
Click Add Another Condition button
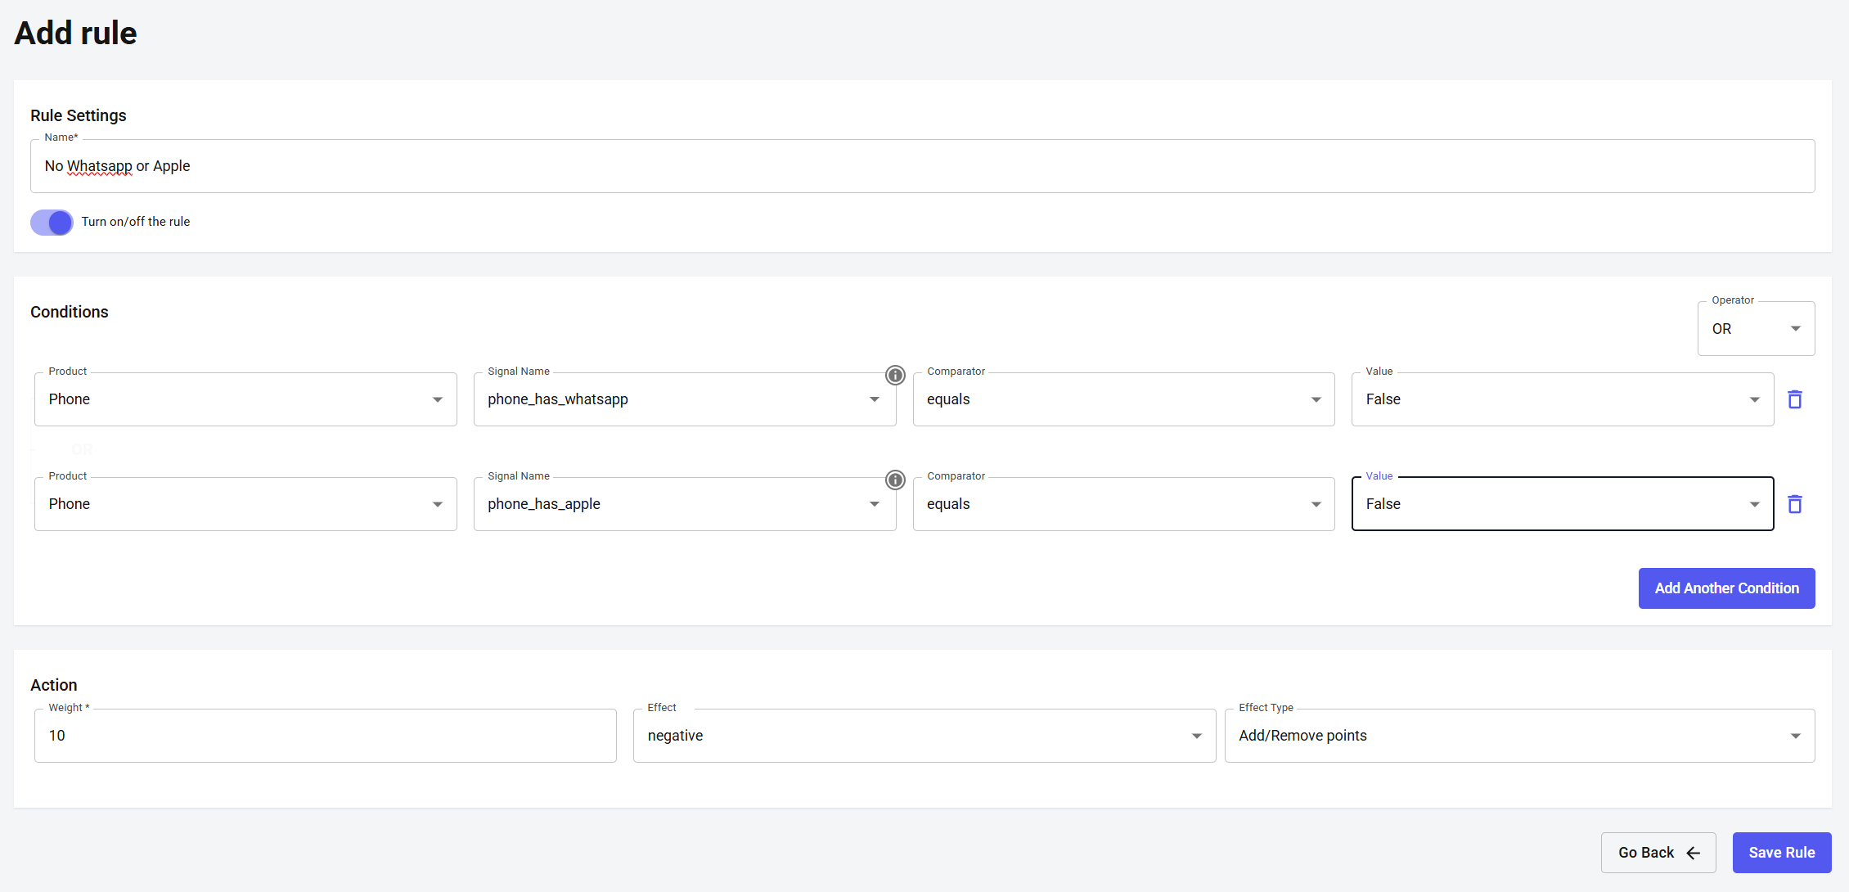(1726, 588)
